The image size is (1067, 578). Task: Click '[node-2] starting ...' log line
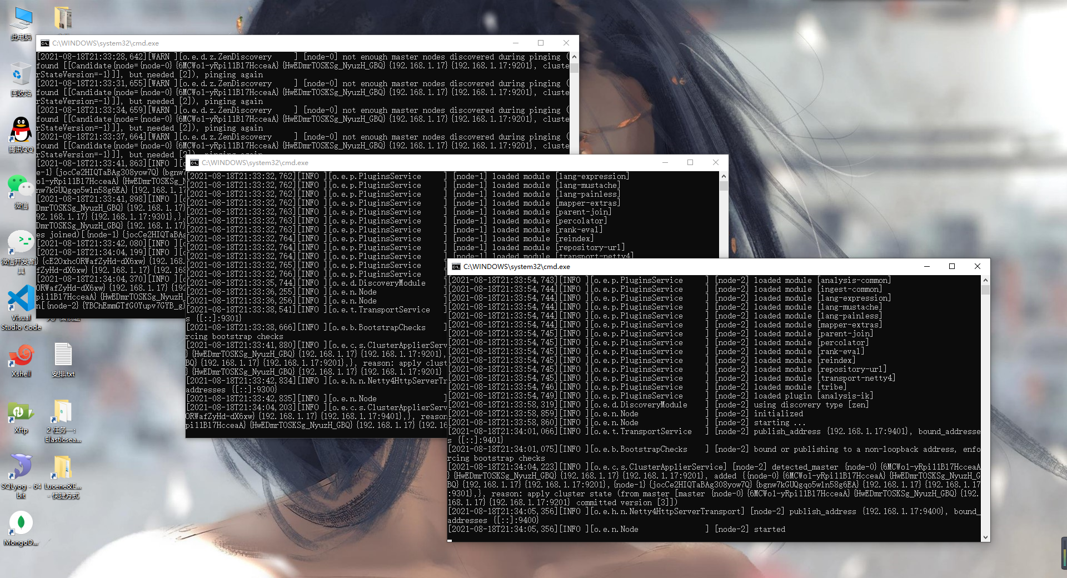tap(627, 423)
